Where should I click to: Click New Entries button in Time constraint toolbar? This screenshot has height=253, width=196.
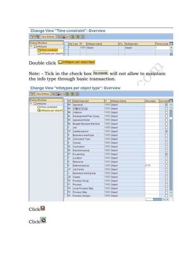tap(48, 37)
